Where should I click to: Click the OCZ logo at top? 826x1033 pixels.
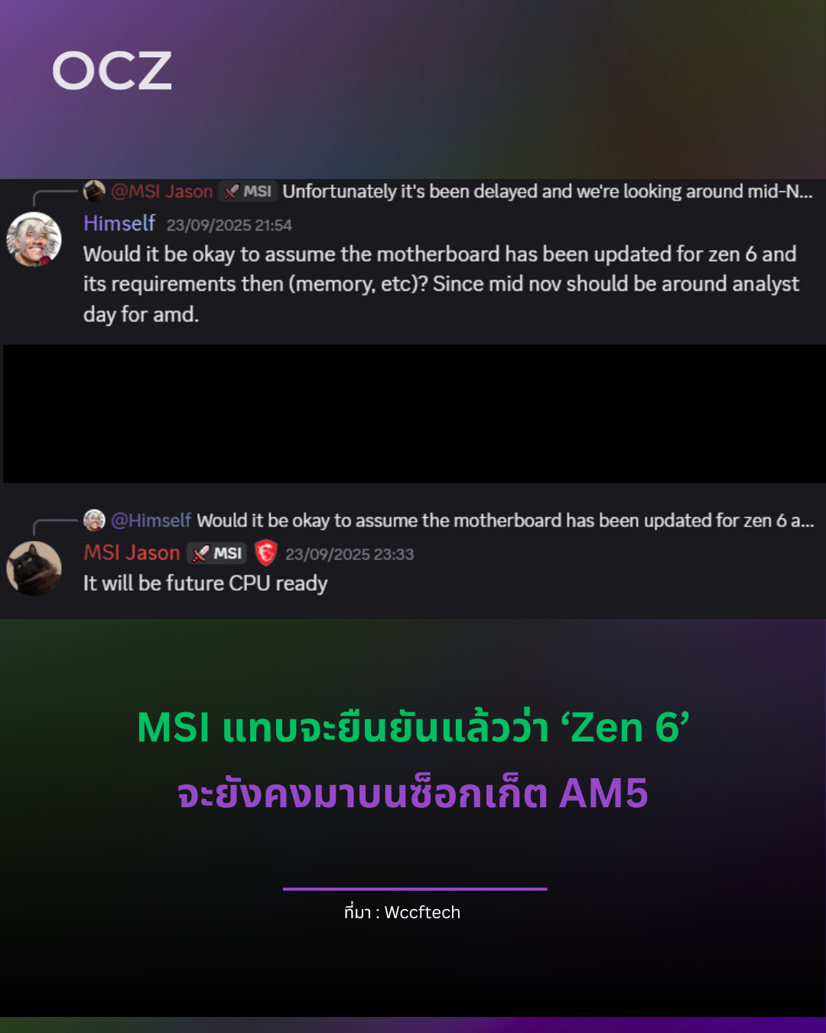[x=112, y=71]
